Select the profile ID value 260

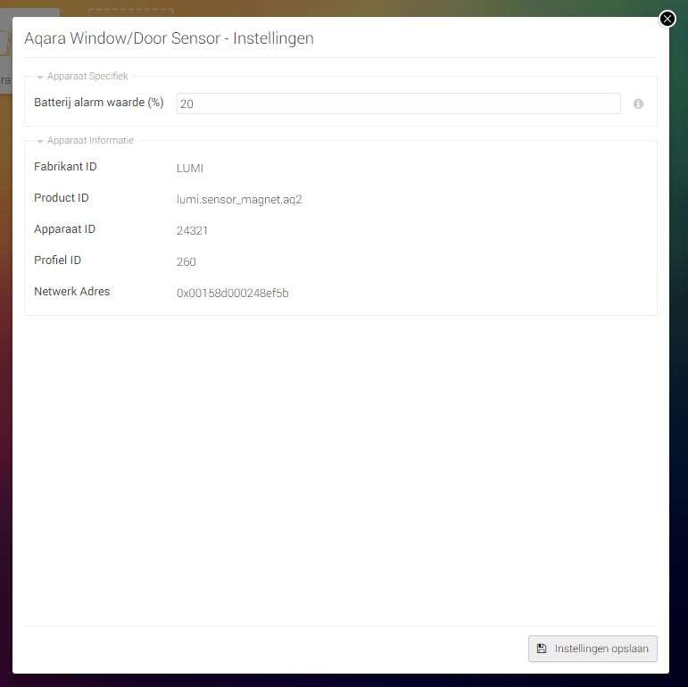point(186,261)
